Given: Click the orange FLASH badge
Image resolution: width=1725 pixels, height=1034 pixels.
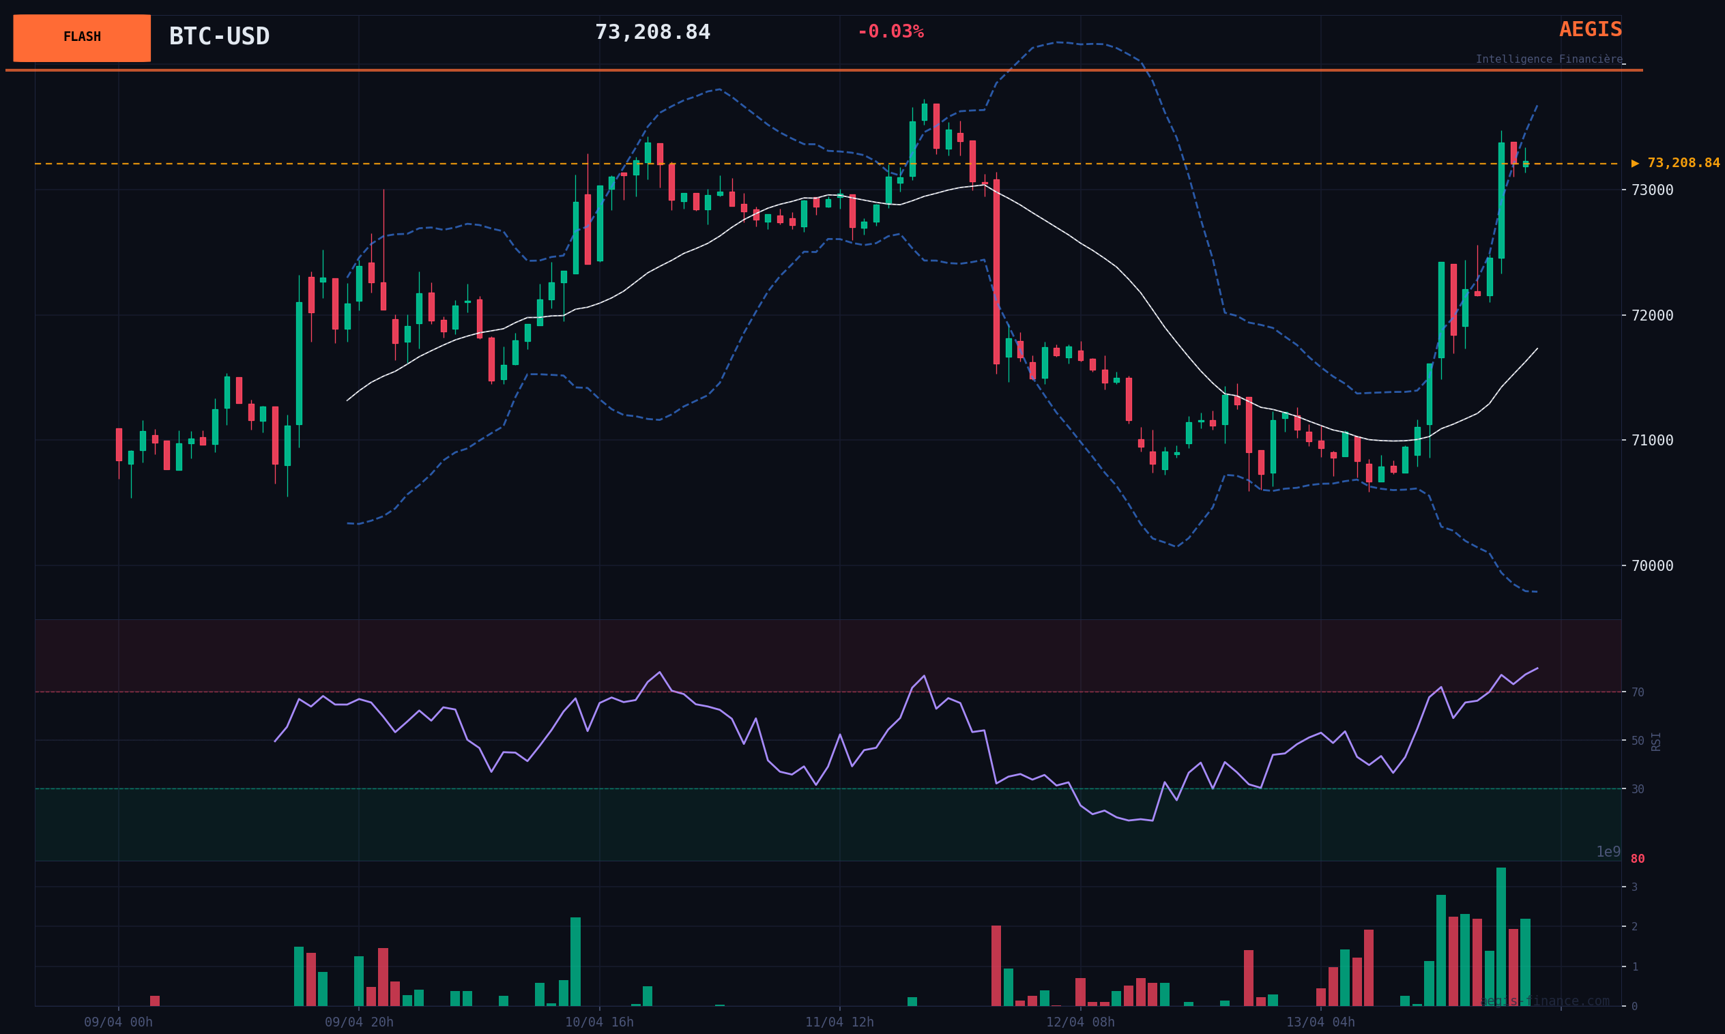Looking at the screenshot, I should click(x=82, y=38).
